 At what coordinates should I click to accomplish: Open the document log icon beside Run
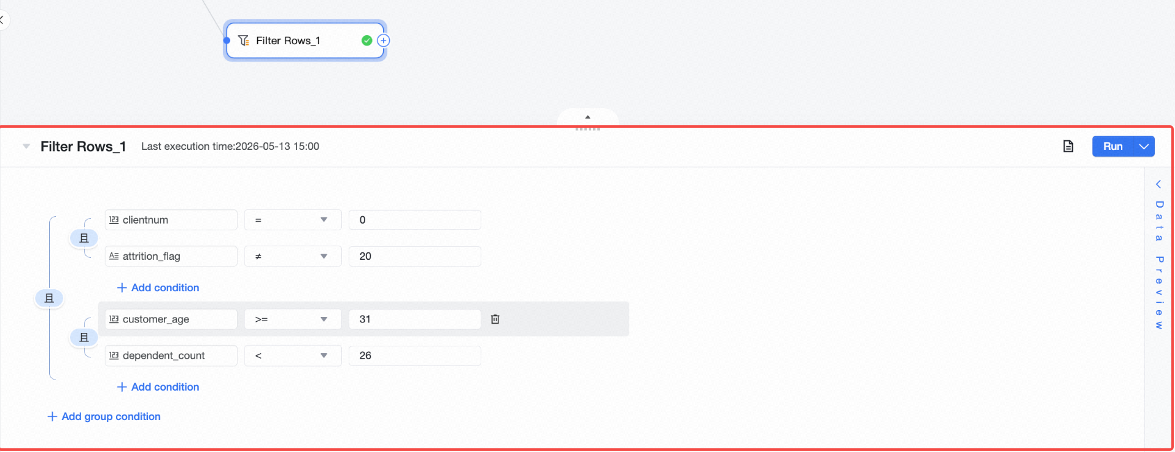click(1068, 146)
